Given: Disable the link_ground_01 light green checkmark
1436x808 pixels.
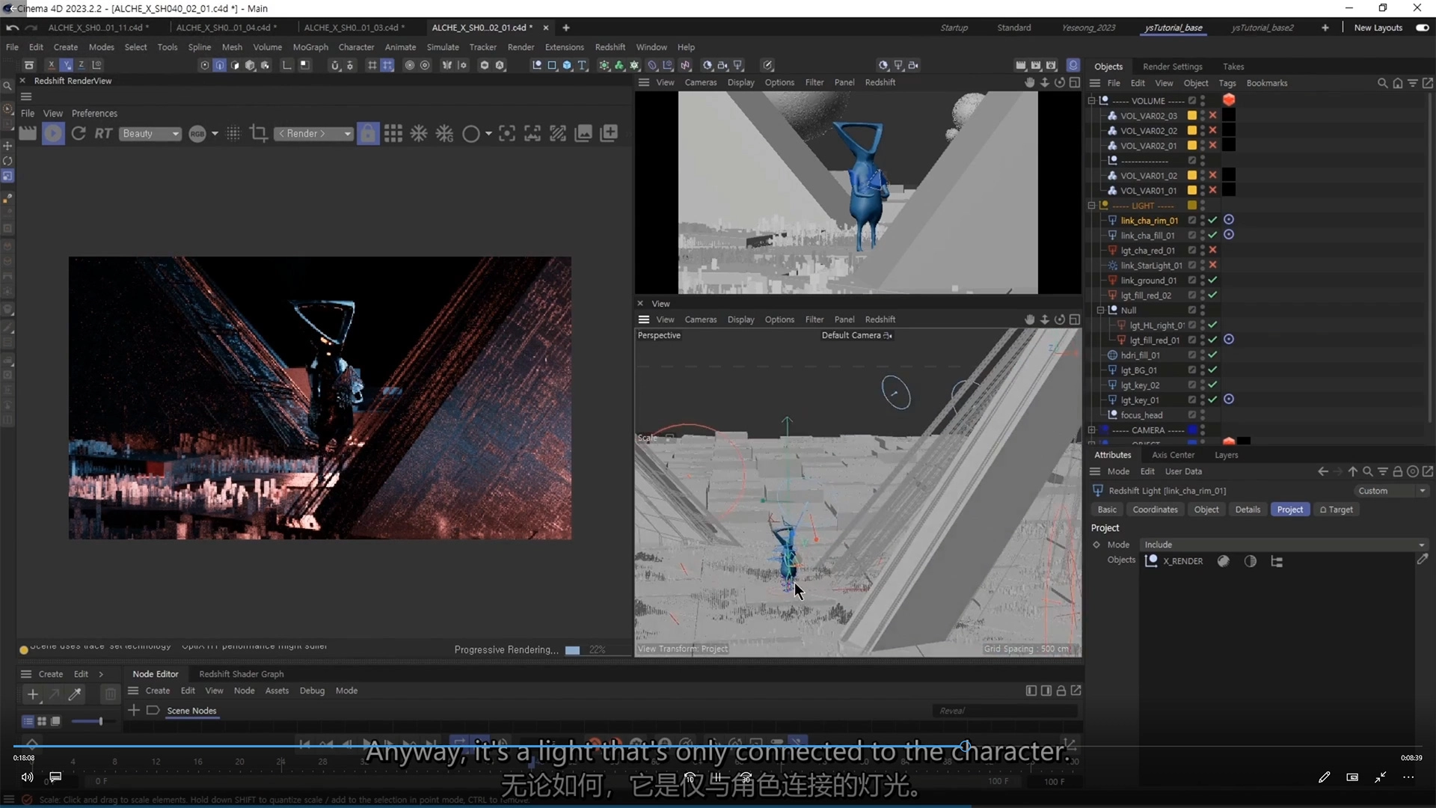Looking at the screenshot, I should coord(1212,281).
